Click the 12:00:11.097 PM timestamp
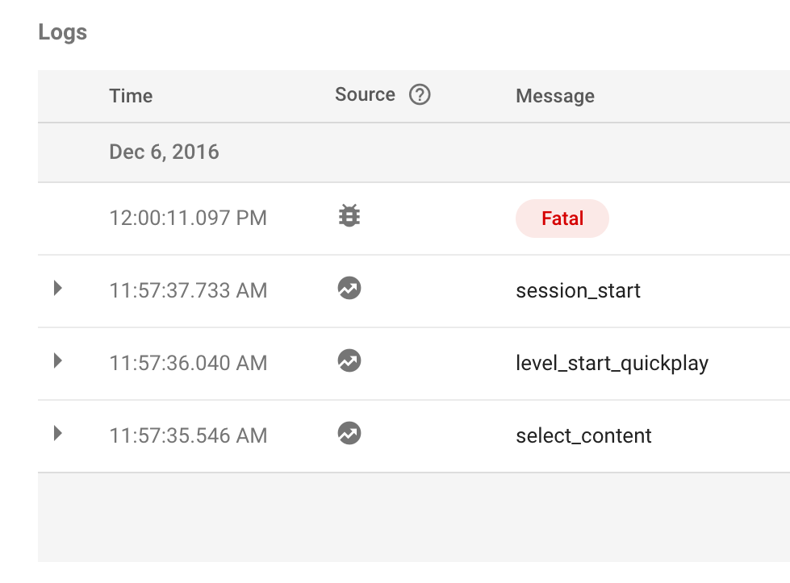 [x=188, y=218]
